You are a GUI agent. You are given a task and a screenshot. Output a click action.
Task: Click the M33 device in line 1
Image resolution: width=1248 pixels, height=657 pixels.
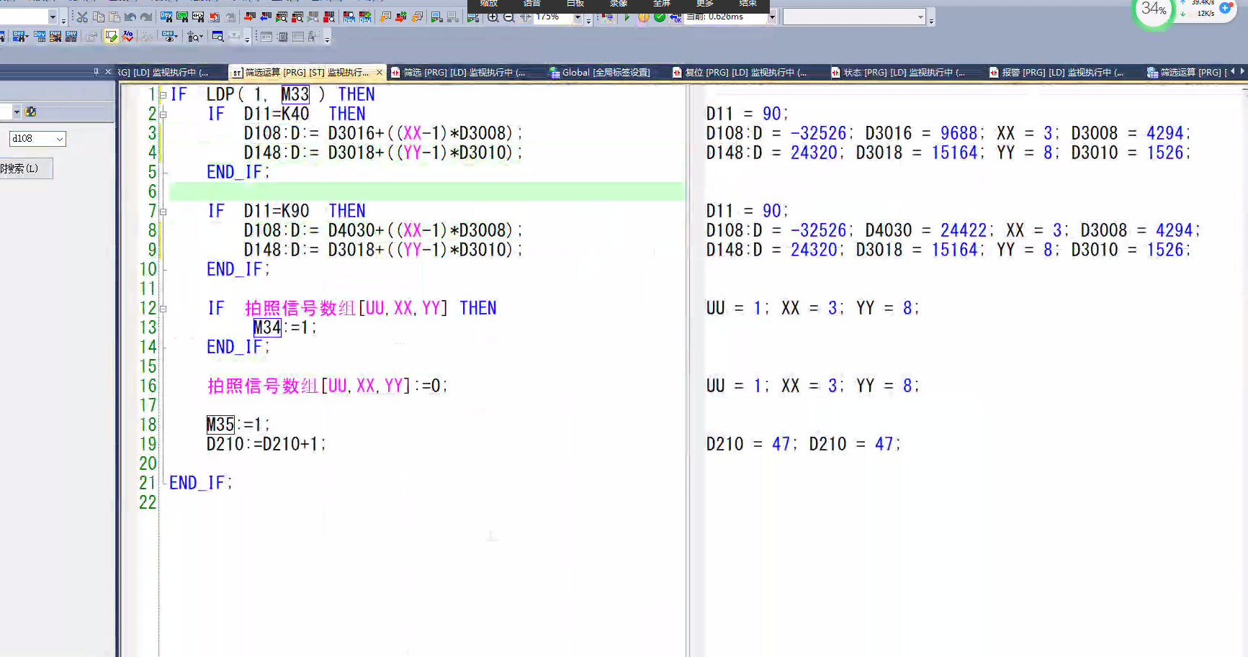tap(295, 94)
